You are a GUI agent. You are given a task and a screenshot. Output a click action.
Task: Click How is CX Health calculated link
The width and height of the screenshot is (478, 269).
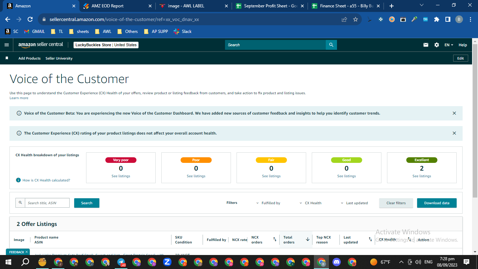46,180
